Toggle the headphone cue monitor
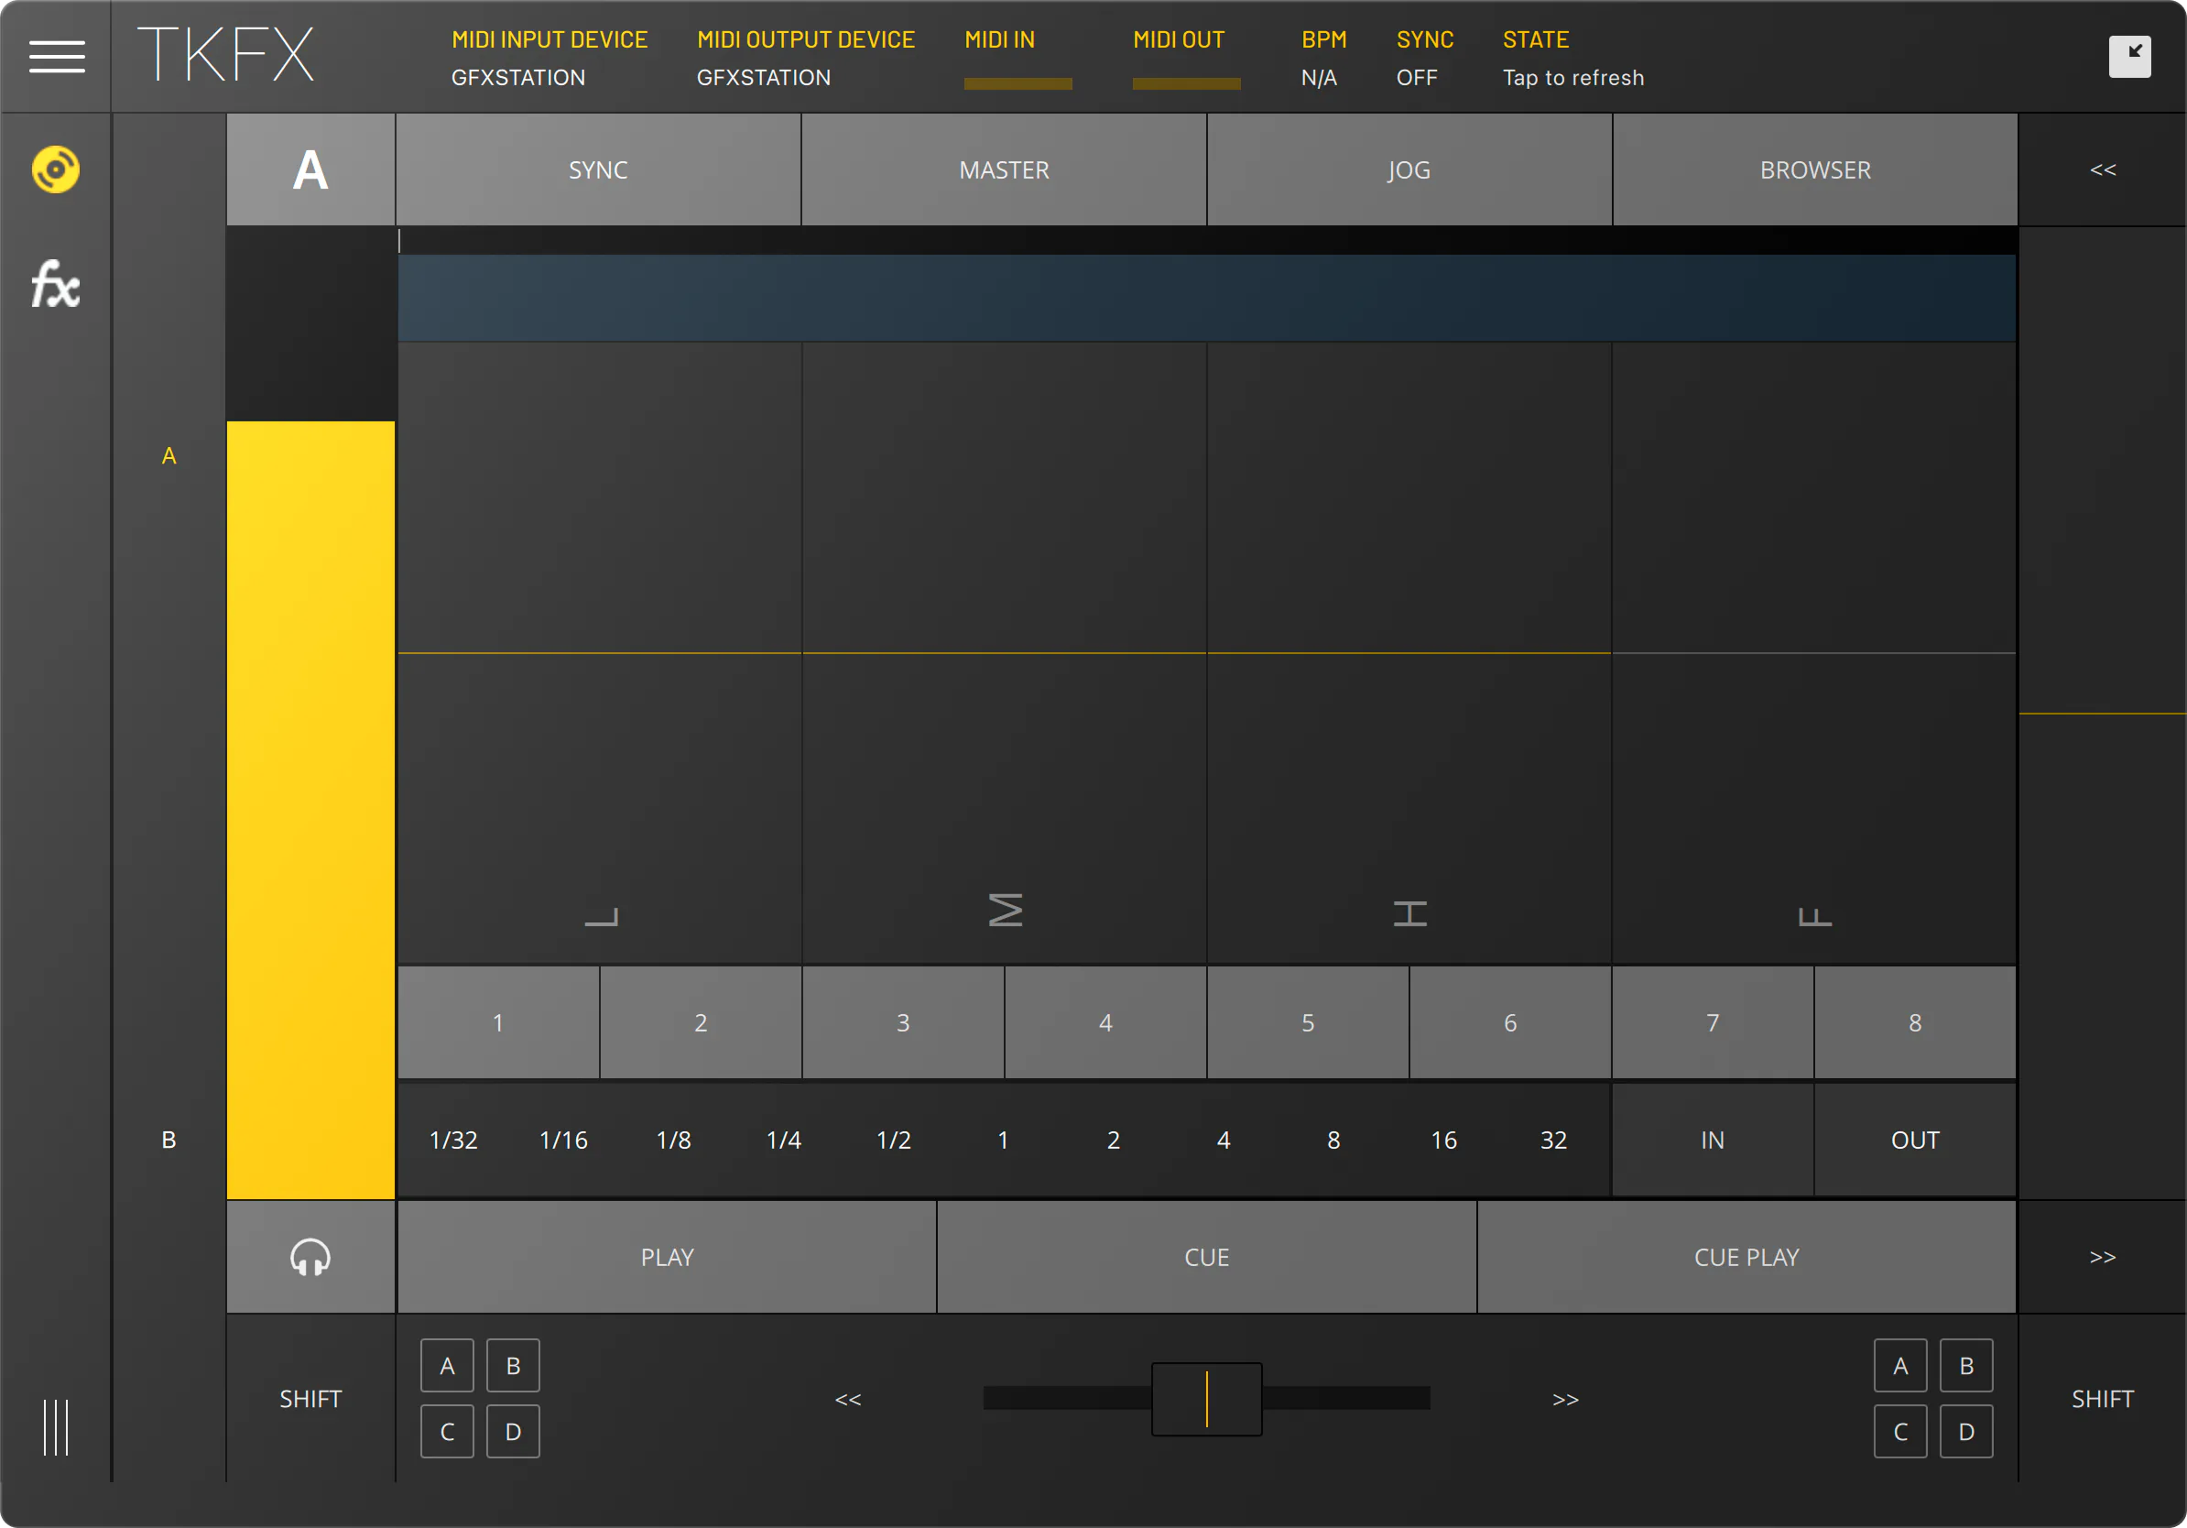Viewport: 2187px width, 1528px height. pos(310,1257)
